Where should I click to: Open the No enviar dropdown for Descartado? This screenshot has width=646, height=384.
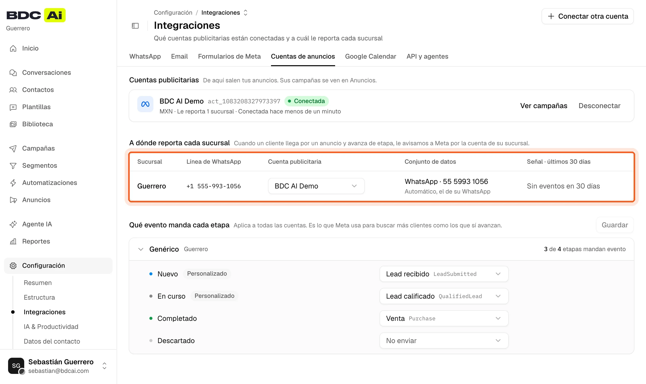coord(444,341)
